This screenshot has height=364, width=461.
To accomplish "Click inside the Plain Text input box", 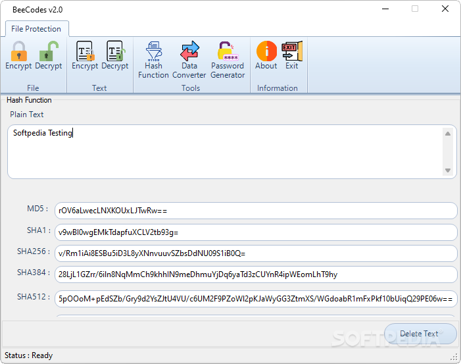I will (x=232, y=151).
